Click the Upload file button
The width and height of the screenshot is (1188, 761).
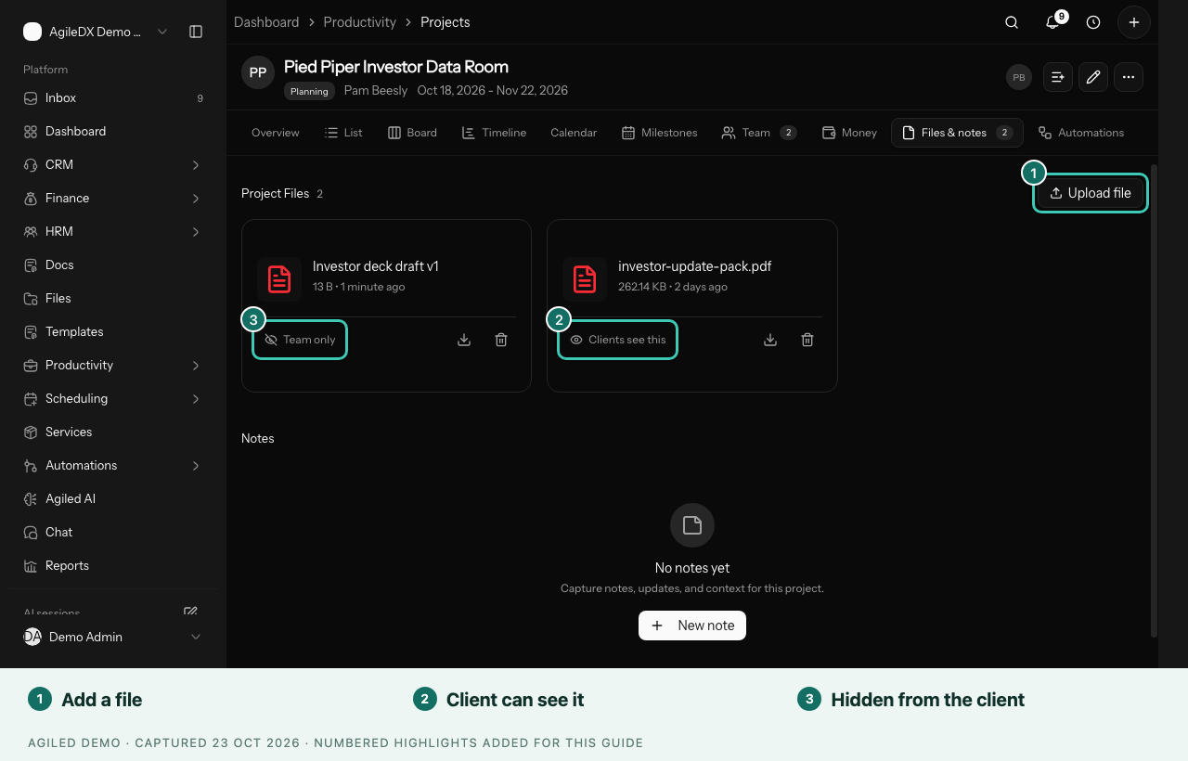coord(1091,193)
